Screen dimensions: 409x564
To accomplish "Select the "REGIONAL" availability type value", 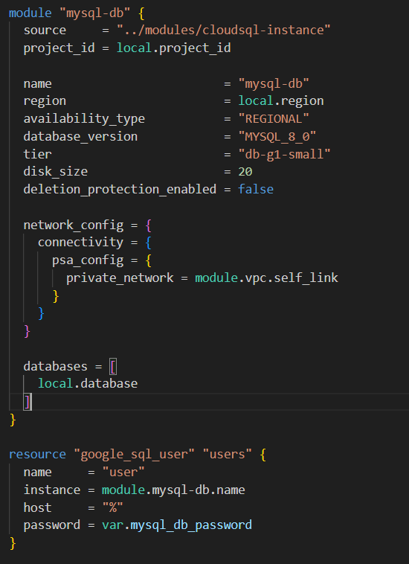I will pos(274,119).
